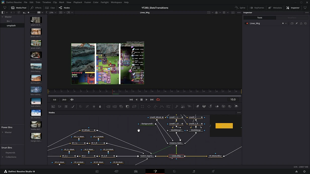Toggle loop playback button
Image resolution: width=310 pixels, height=174 pixels.
(x=158, y=100)
